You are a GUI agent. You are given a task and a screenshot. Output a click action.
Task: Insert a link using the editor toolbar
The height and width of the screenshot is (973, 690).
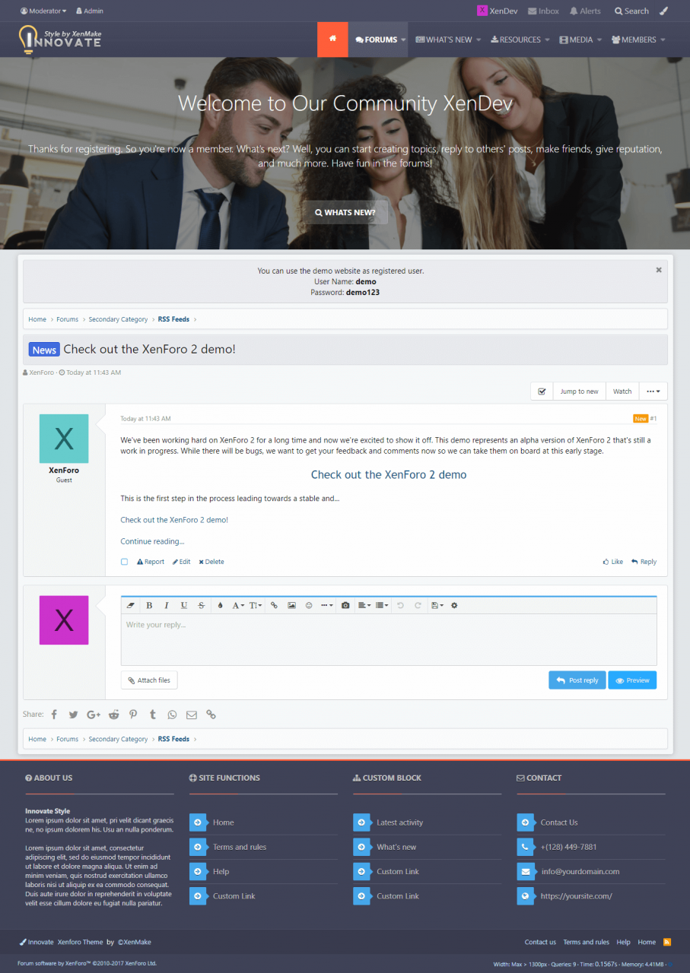point(275,606)
